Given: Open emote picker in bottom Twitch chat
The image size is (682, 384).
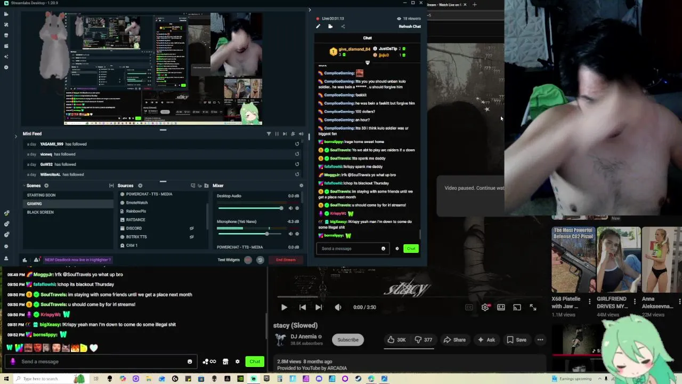Looking at the screenshot, I should [x=190, y=362].
